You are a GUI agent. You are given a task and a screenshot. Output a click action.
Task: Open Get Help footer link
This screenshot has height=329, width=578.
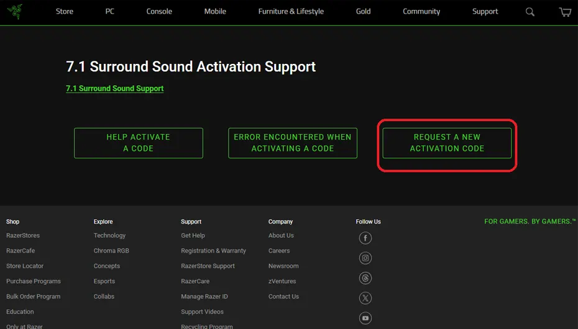193,235
